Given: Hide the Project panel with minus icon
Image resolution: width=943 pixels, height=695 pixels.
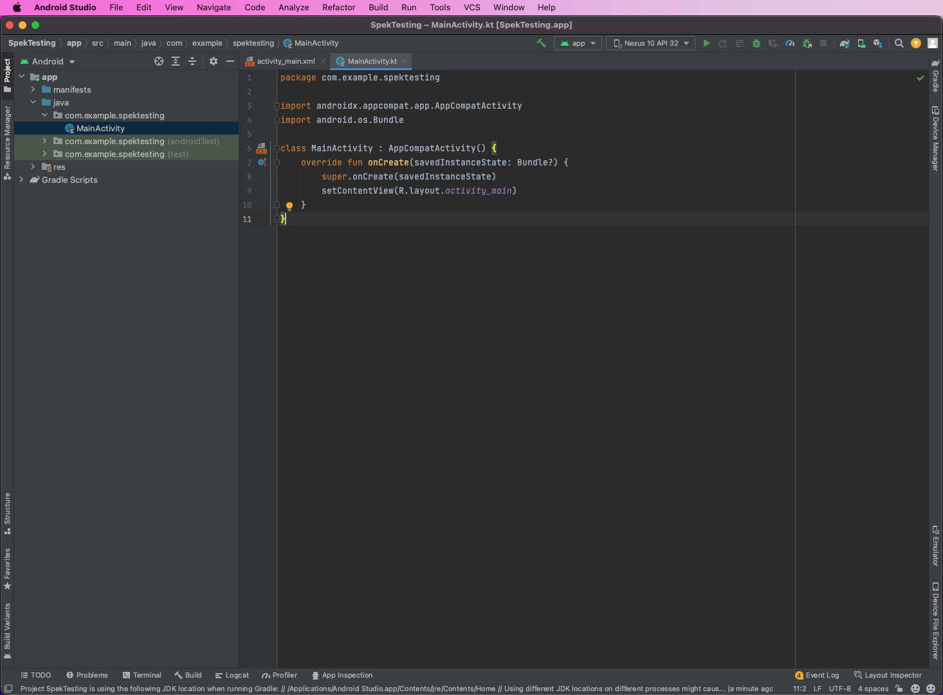Looking at the screenshot, I should 230,61.
